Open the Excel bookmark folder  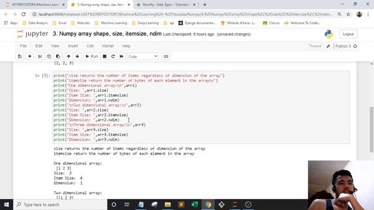pos(60,23)
